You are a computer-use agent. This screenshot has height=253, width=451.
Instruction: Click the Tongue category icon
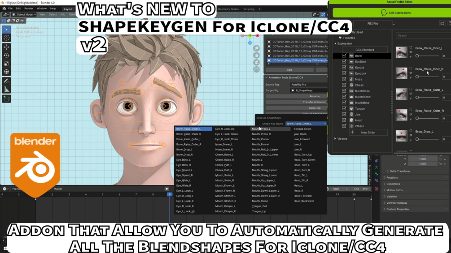tap(351, 108)
